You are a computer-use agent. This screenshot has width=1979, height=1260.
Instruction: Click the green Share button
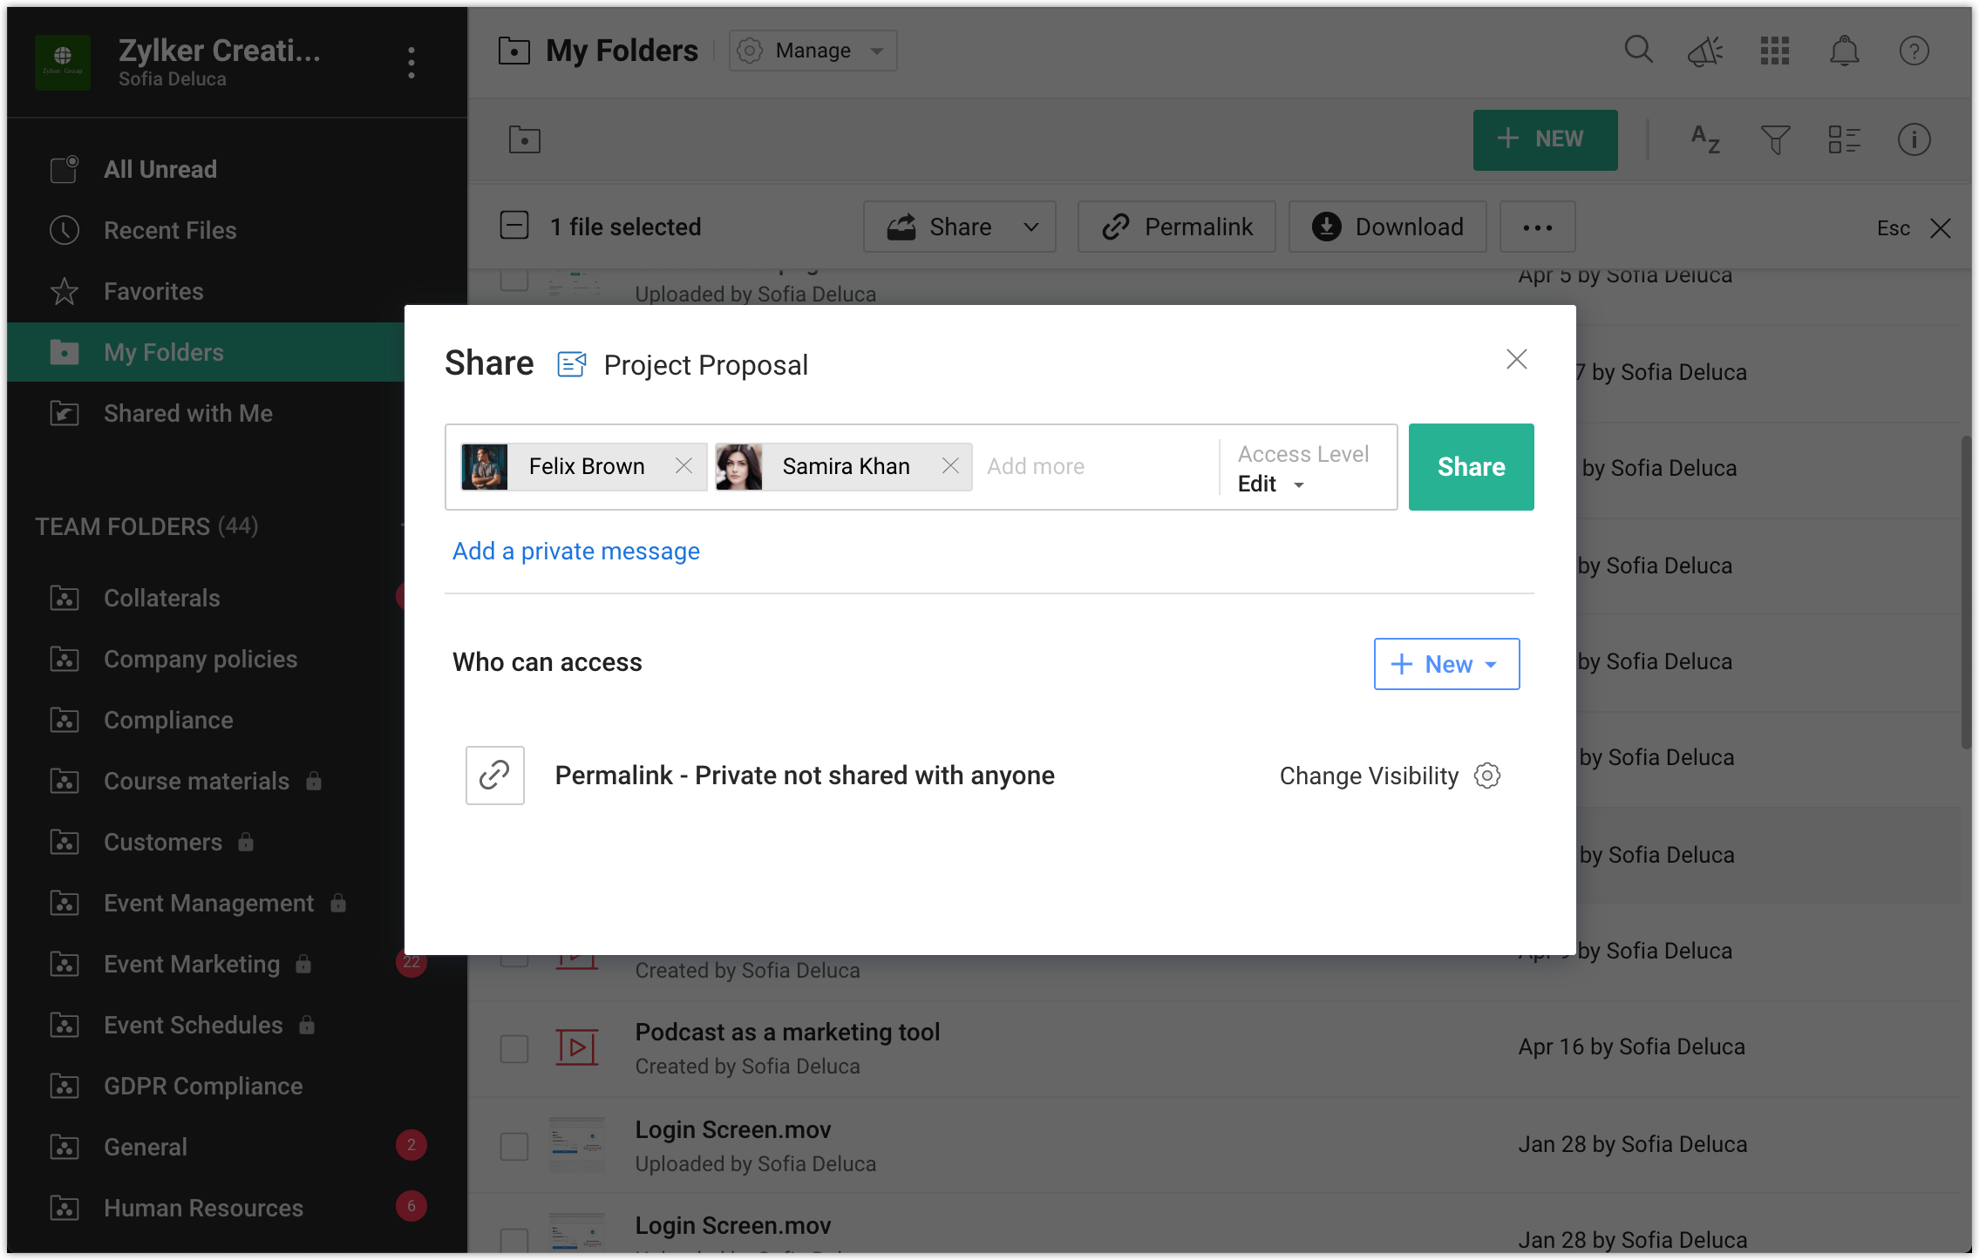[x=1471, y=467]
